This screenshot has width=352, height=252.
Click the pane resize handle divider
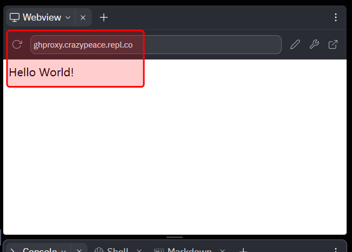pyautogui.click(x=175, y=237)
